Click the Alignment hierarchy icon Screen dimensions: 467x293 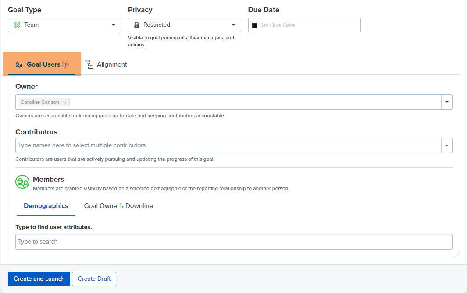pos(89,64)
